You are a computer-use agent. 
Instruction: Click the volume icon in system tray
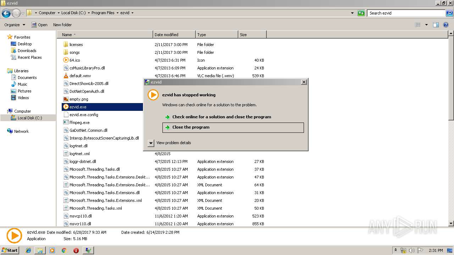click(x=412, y=250)
